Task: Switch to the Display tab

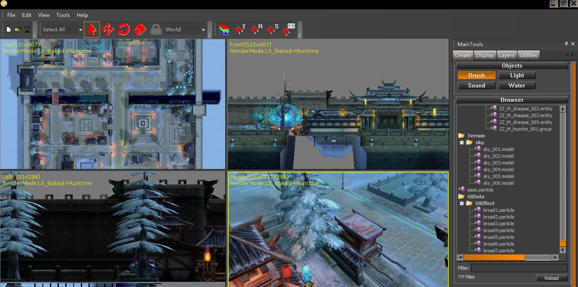Action: 485,55
